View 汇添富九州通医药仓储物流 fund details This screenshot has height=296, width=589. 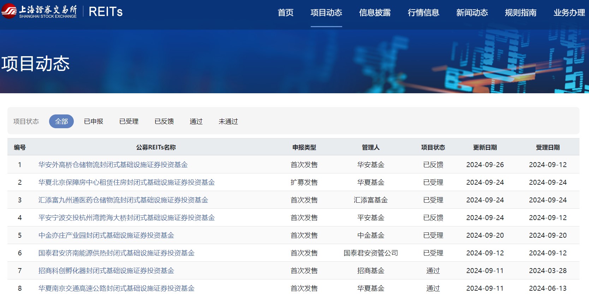[x=123, y=200]
